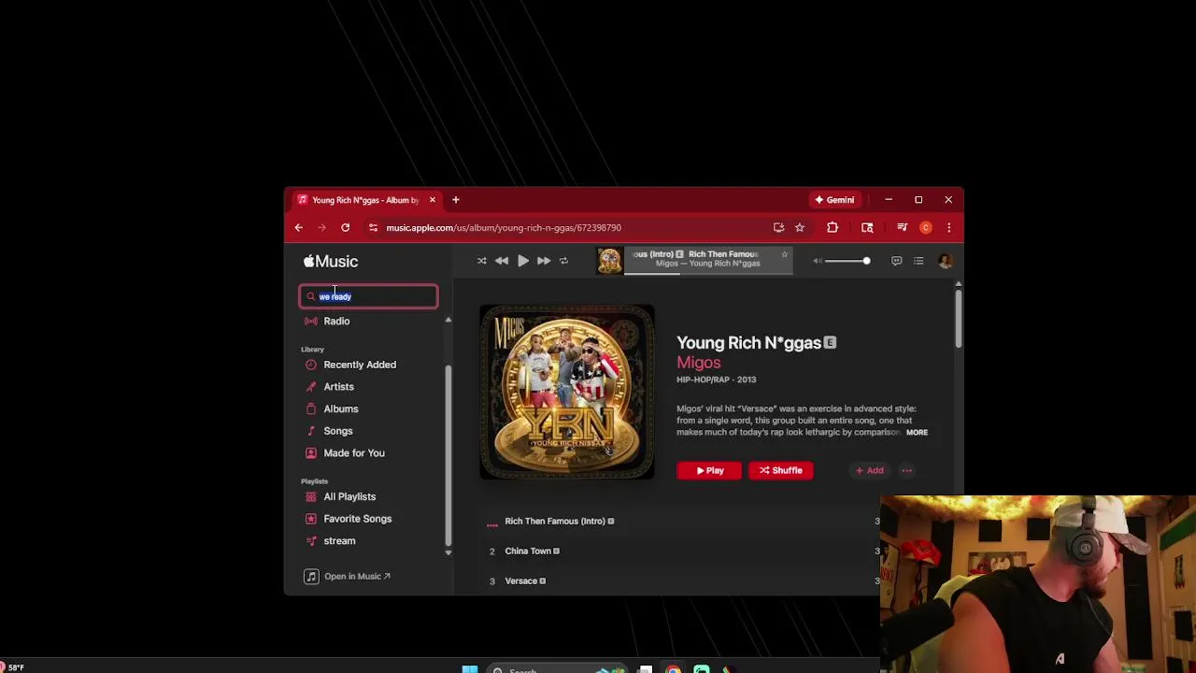Open the Chrome three-dot menu

949,227
